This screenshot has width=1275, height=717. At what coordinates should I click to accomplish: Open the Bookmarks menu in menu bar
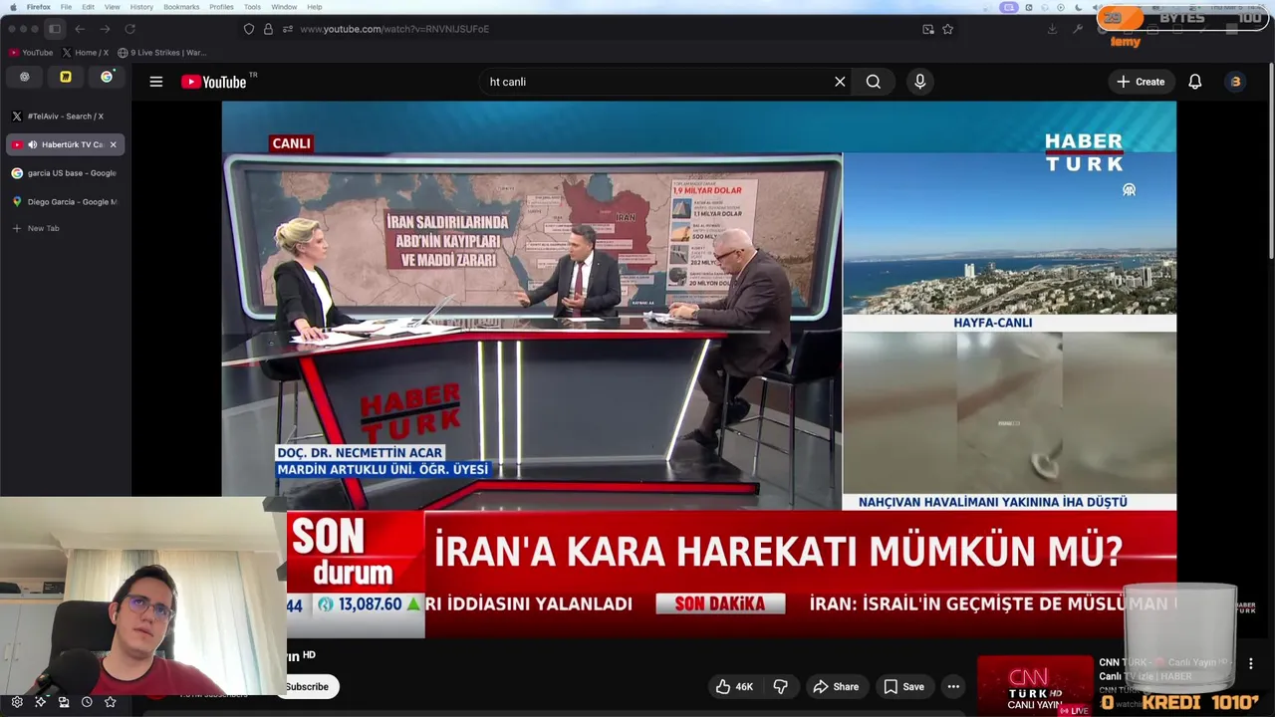click(x=181, y=7)
